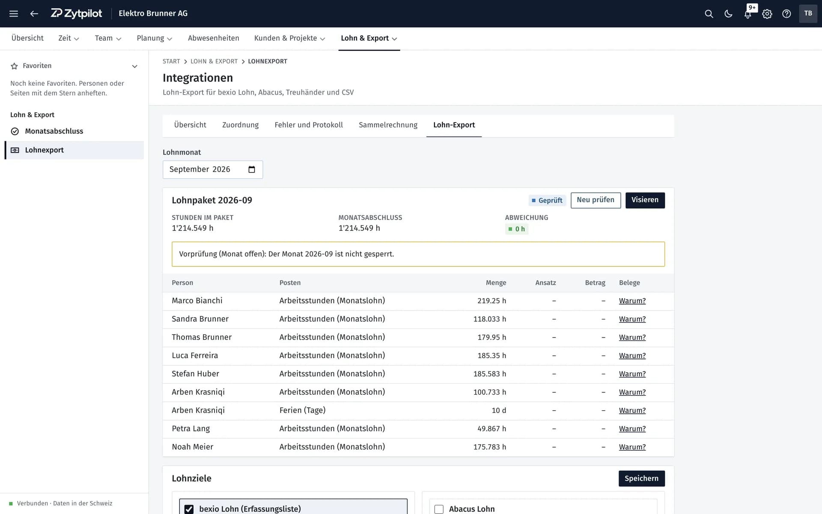822x514 pixels.
Task: Open Warum? link for Marco Bianchi
Action: 632,301
